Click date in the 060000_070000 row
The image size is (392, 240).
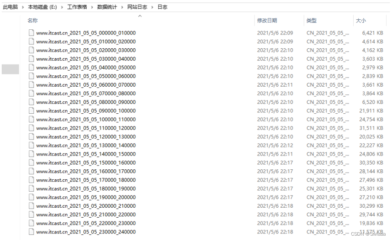click(275, 84)
